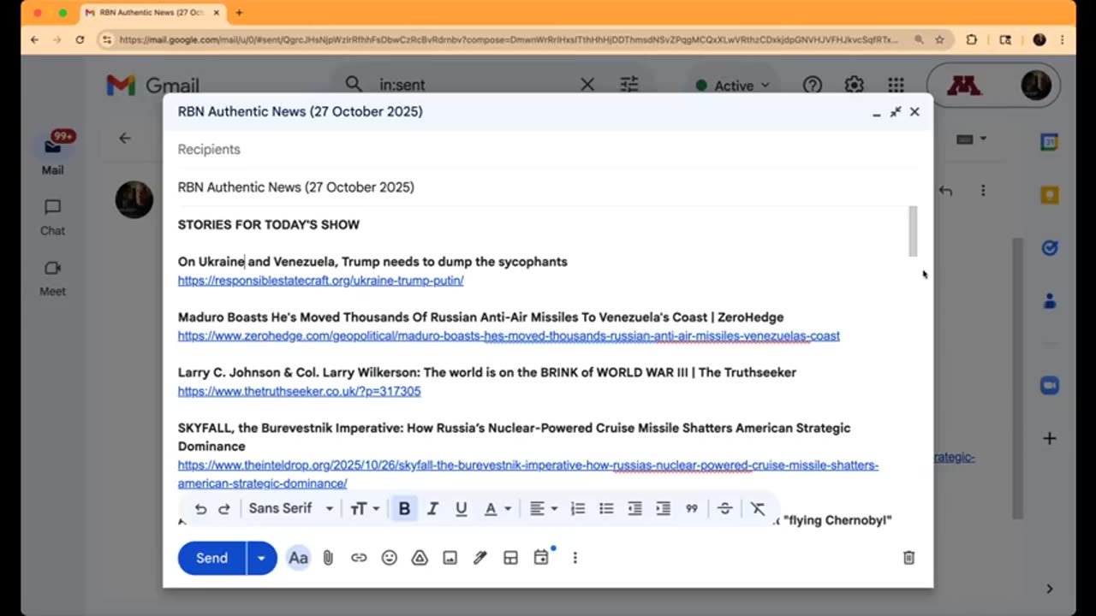
Task: Open the Google account avatar menu
Action: click(x=1036, y=85)
